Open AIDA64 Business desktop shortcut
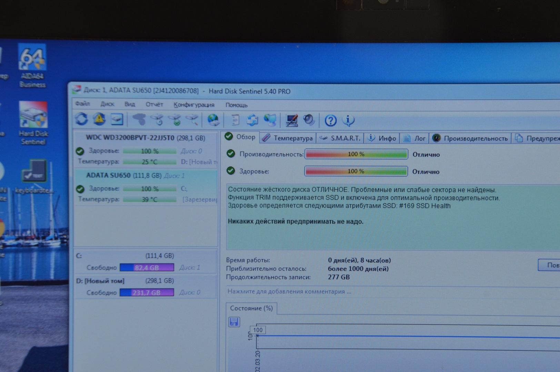 pyautogui.click(x=32, y=65)
